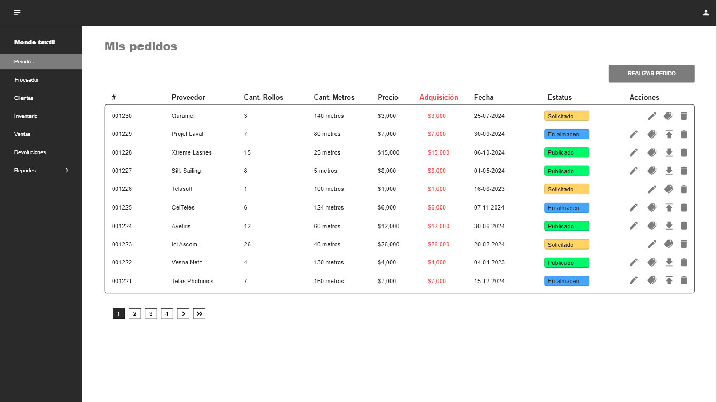Go to page 4
This screenshot has width=717, height=402.
pos(167,313)
